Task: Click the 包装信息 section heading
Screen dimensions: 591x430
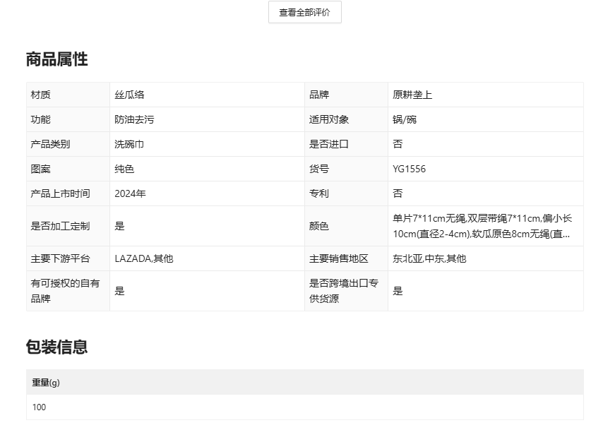Action: pos(57,347)
